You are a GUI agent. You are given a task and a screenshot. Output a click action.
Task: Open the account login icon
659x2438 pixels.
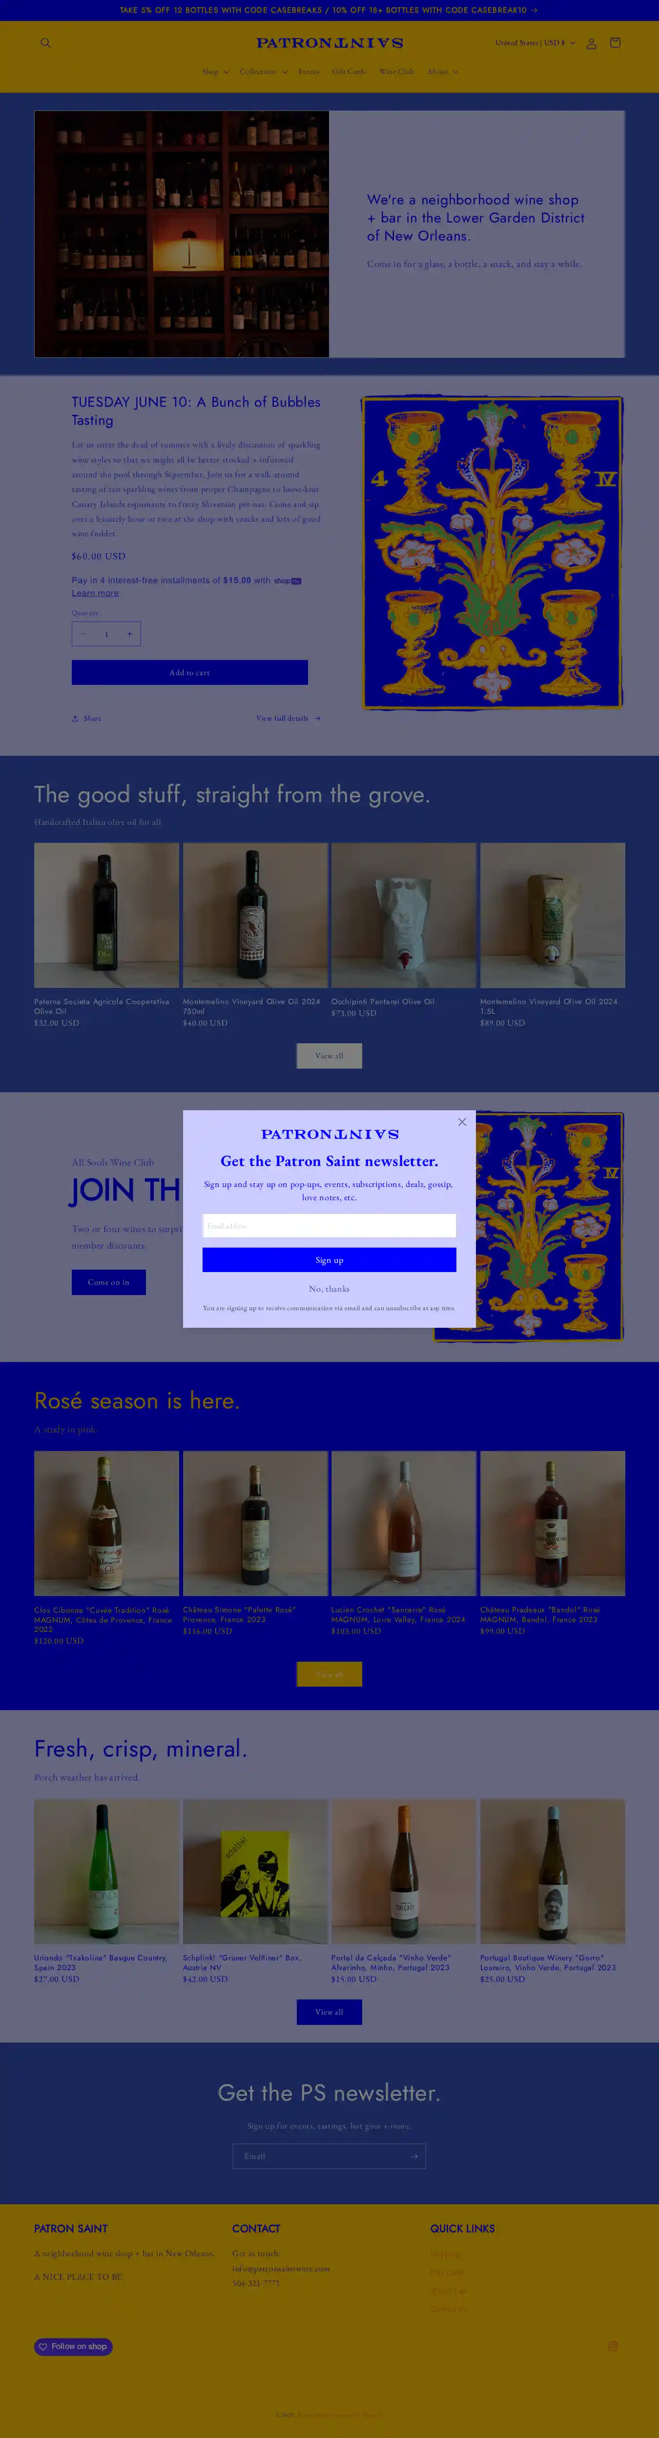(x=591, y=43)
